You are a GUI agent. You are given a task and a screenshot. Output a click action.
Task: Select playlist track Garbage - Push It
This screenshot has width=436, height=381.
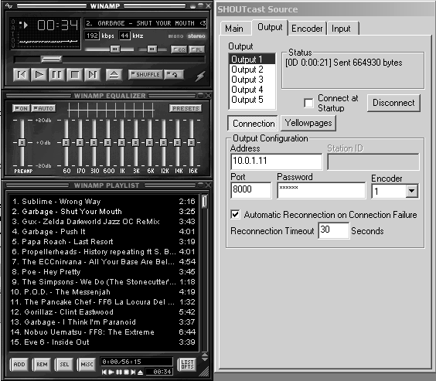coord(104,232)
